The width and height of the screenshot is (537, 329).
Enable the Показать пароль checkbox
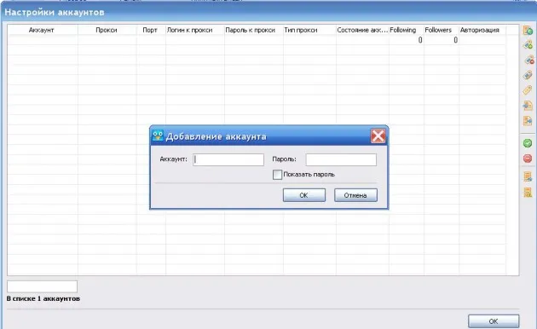[277, 175]
